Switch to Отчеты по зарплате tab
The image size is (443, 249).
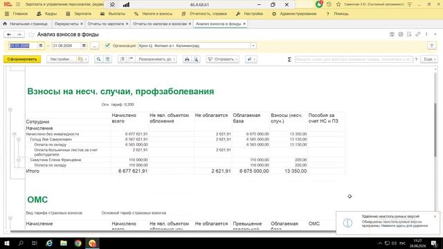106,24
